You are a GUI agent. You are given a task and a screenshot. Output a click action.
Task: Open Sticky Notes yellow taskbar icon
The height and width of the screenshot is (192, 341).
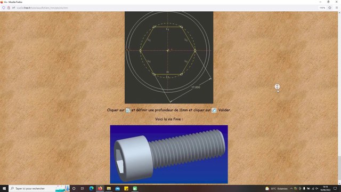(x=126, y=188)
